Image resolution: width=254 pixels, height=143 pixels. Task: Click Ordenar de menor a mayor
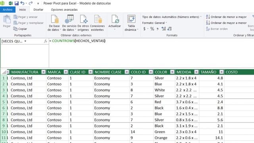226,17
